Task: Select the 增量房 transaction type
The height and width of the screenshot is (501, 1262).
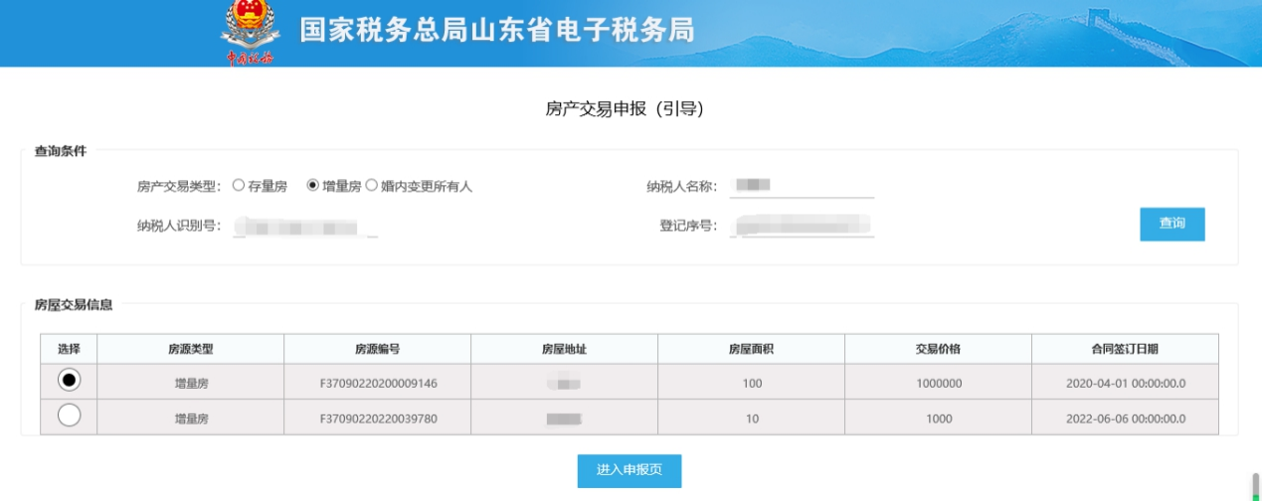Action: coord(313,186)
